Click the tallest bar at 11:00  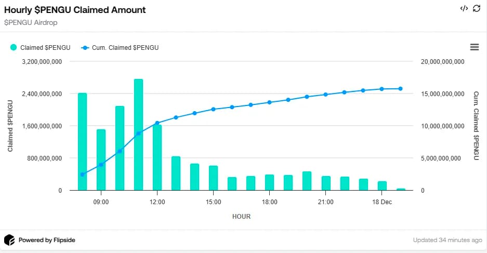[139, 135]
